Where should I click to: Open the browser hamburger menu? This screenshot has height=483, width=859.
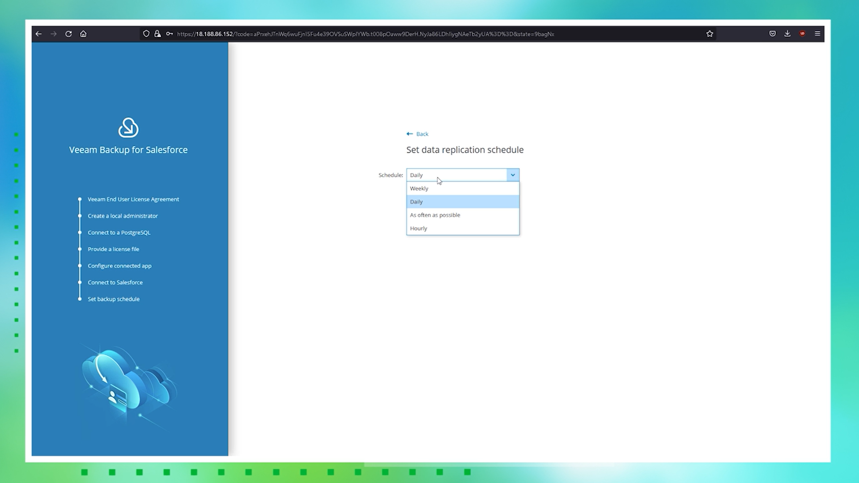click(x=817, y=34)
